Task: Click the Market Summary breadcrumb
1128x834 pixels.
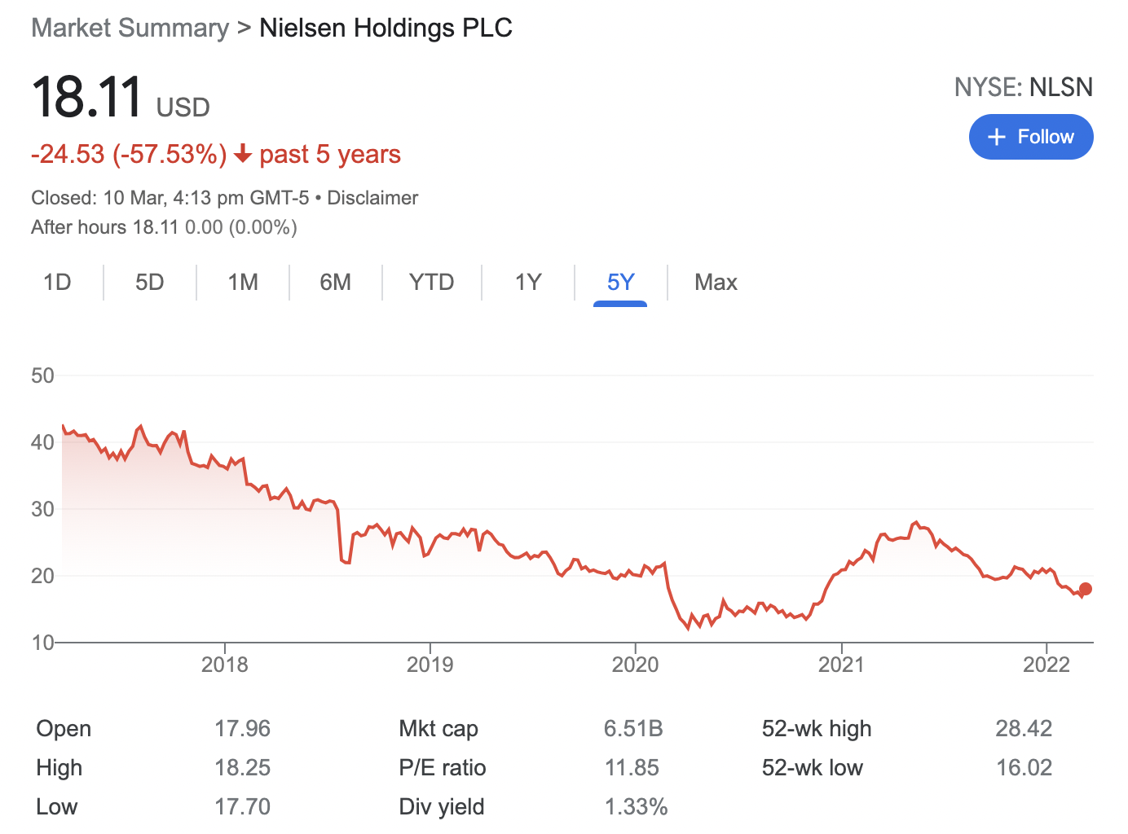Action: point(130,28)
